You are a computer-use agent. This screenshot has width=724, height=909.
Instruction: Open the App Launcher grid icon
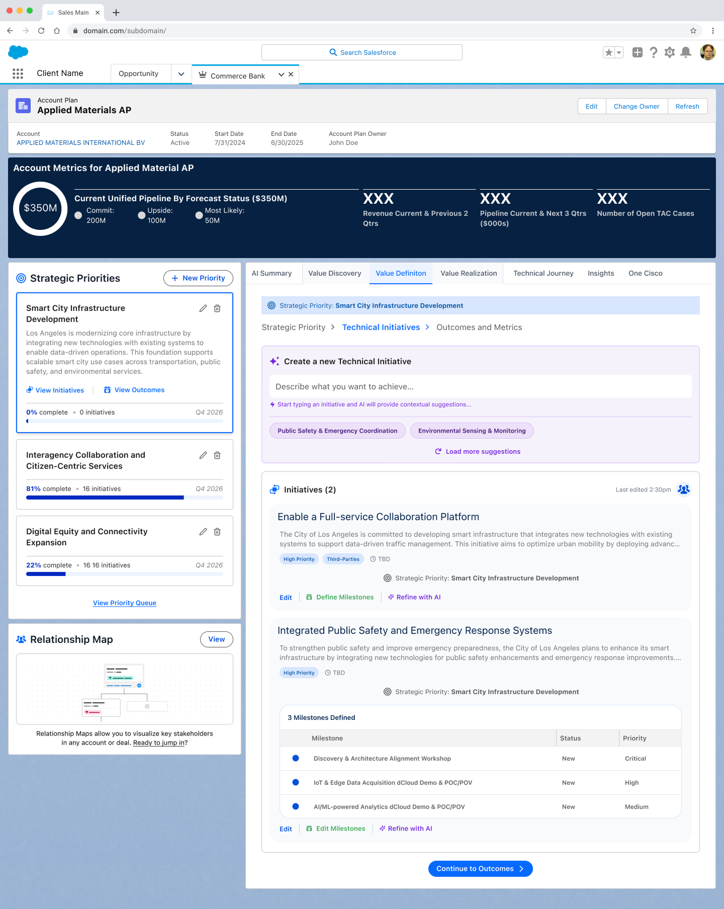[x=18, y=73]
